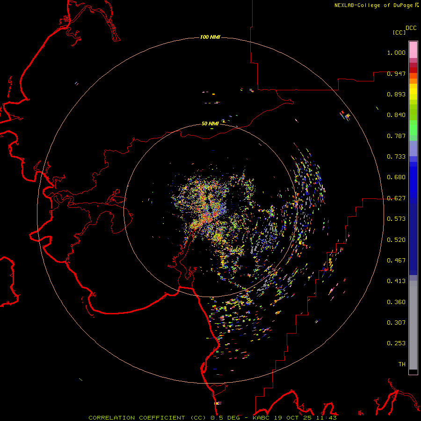Viewport: 421px width, 421px height.
Task: Click the 0.253 color scale value
Action: (x=396, y=343)
